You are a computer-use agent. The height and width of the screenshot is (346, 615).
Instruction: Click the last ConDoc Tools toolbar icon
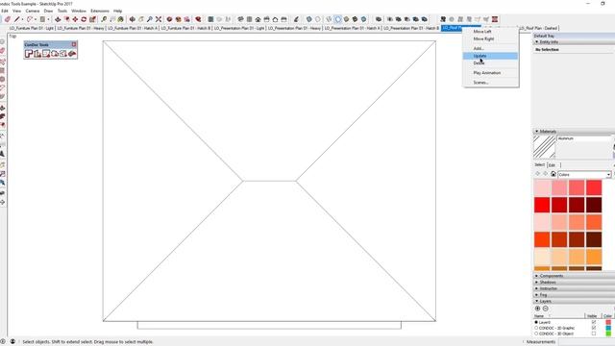(x=72, y=54)
